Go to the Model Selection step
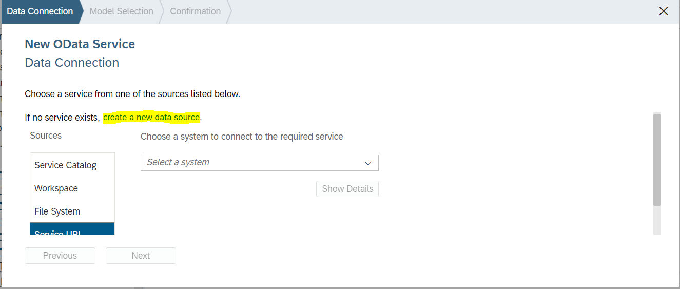680x289 pixels. click(x=121, y=11)
